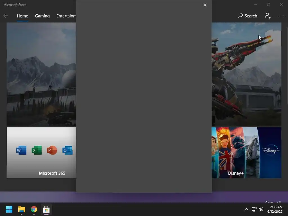
Task: Click the PowerPoint icon in the Microsoft 365 tile
Action: point(52,150)
